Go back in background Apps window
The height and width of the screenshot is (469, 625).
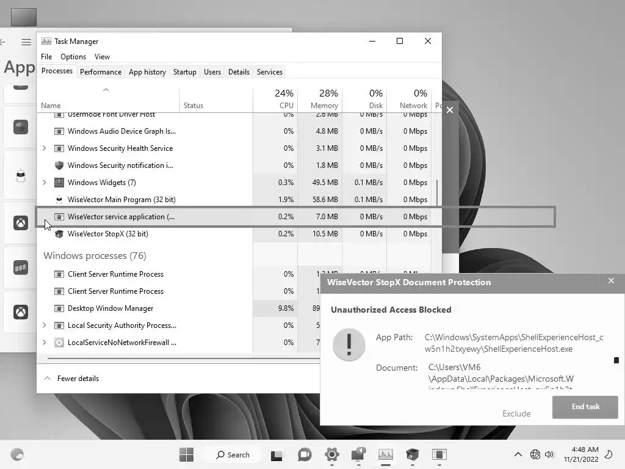(x=3, y=42)
